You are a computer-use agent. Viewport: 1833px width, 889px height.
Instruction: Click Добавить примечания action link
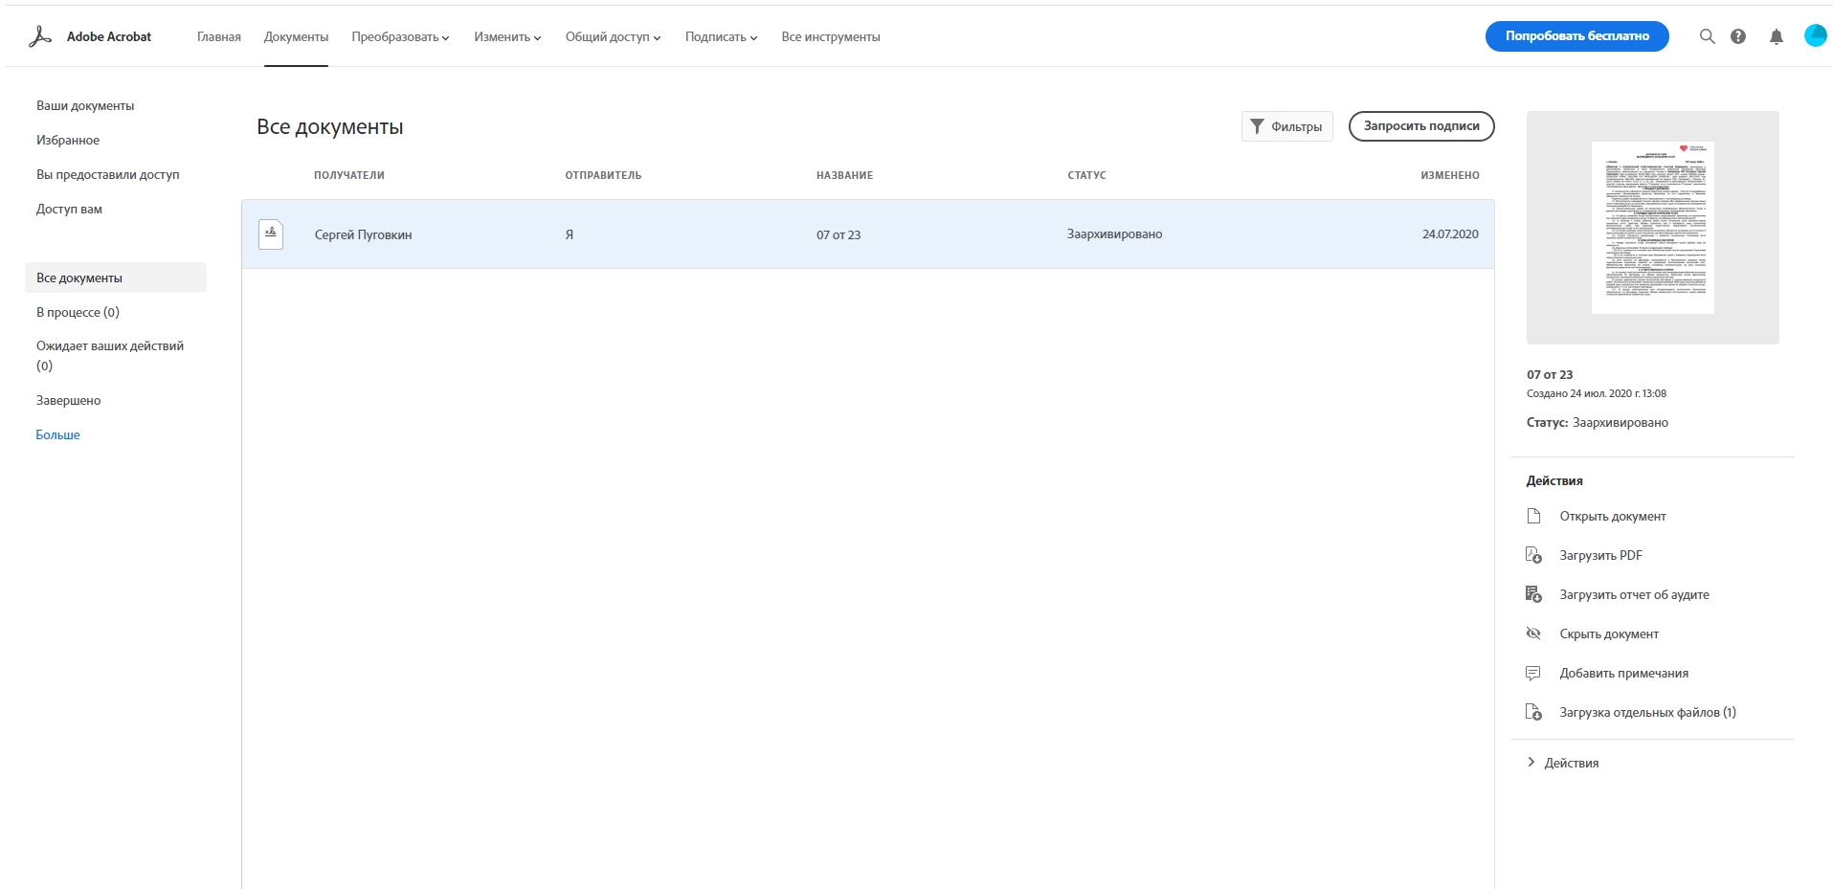tap(1623, 673)
